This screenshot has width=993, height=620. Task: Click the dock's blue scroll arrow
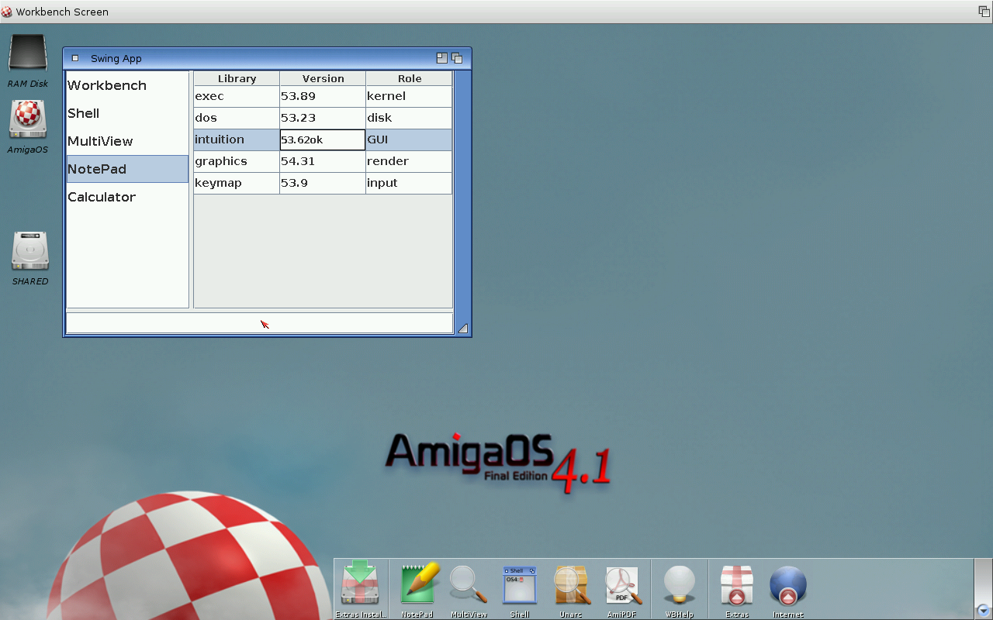983,610
